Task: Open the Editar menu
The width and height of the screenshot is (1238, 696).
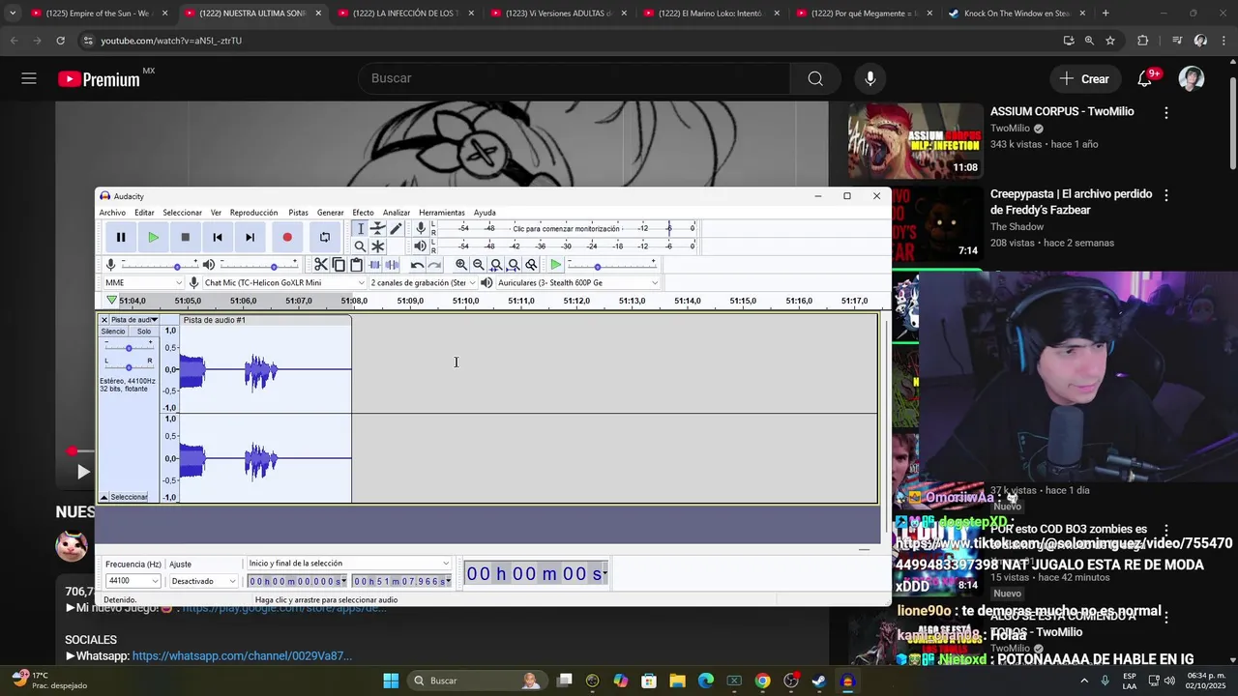Action: (144, 213)
